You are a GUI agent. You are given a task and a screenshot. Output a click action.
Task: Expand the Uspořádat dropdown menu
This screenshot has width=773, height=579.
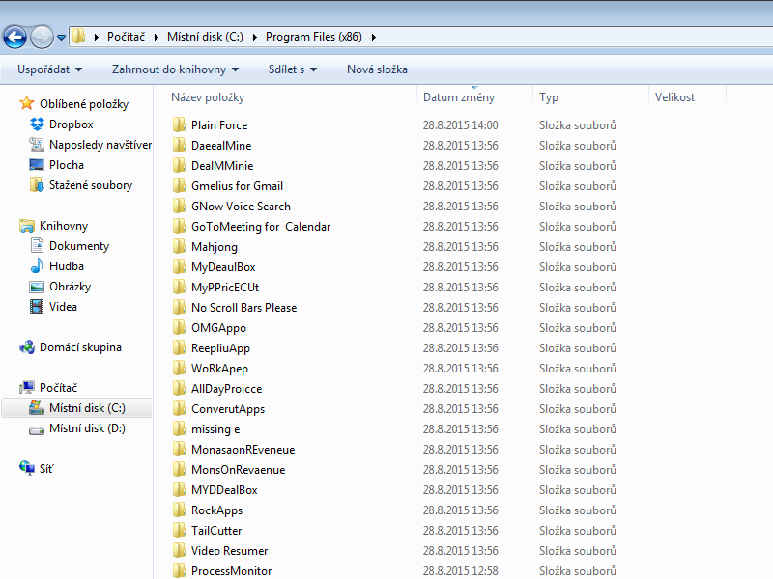[x=49, y=69]
